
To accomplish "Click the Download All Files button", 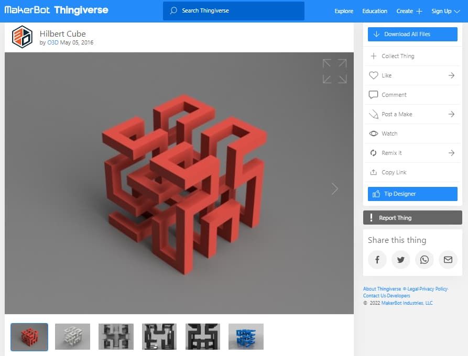I will tap(412, 34).
